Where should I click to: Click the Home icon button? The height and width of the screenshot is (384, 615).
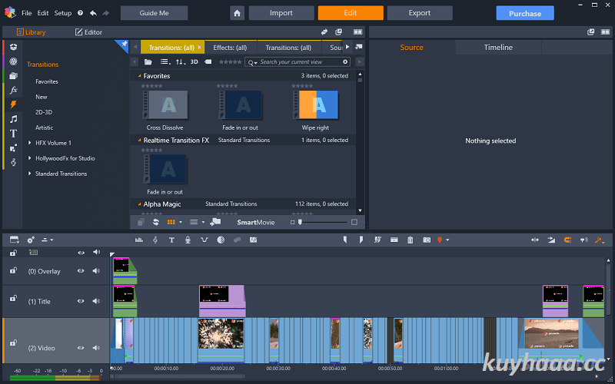tap(237, 13)
